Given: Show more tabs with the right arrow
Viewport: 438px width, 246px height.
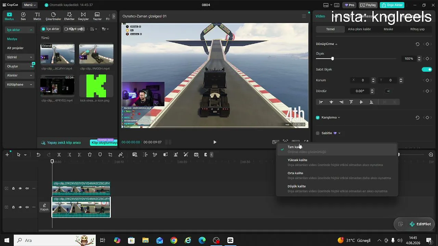Looking at the screenshot, I should pyautogui.click(x=114, y=16).
